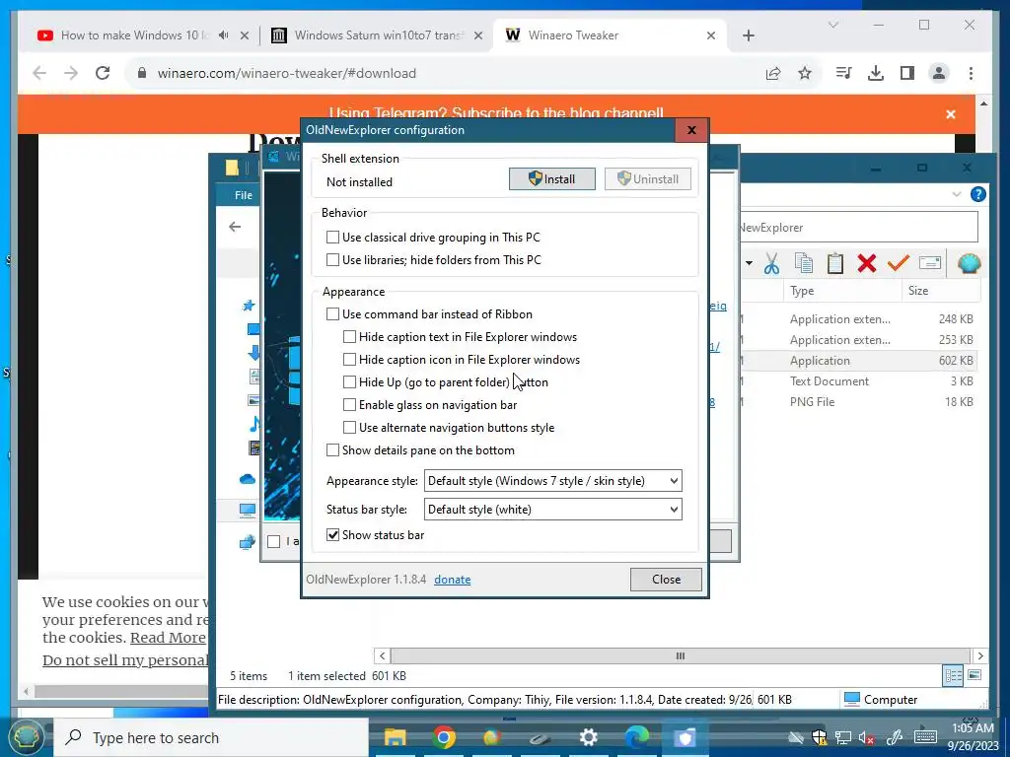Select the This PC monitor icon in sidebar
Viewport: 1010px width, 757px height.
coord(248,511)
